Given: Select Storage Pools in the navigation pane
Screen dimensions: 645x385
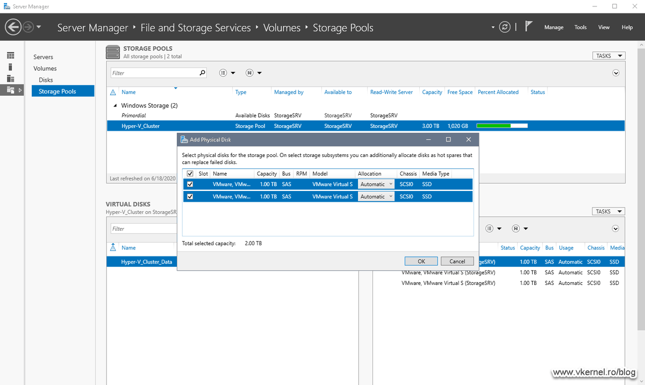Looking at the screenshot, I should click(63, 91).
